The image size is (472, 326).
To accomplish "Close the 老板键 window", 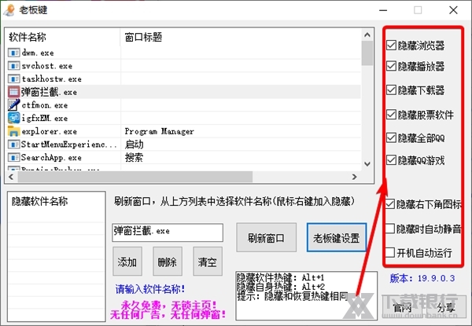I will 453,10.
